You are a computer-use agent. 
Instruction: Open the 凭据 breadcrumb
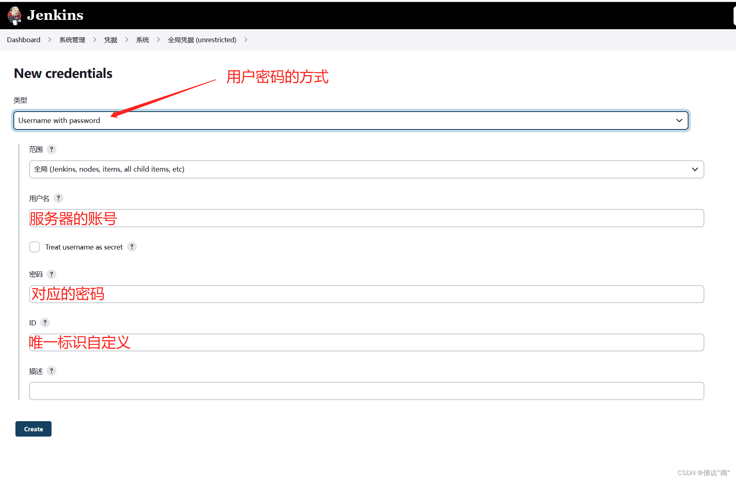(110, 40)
